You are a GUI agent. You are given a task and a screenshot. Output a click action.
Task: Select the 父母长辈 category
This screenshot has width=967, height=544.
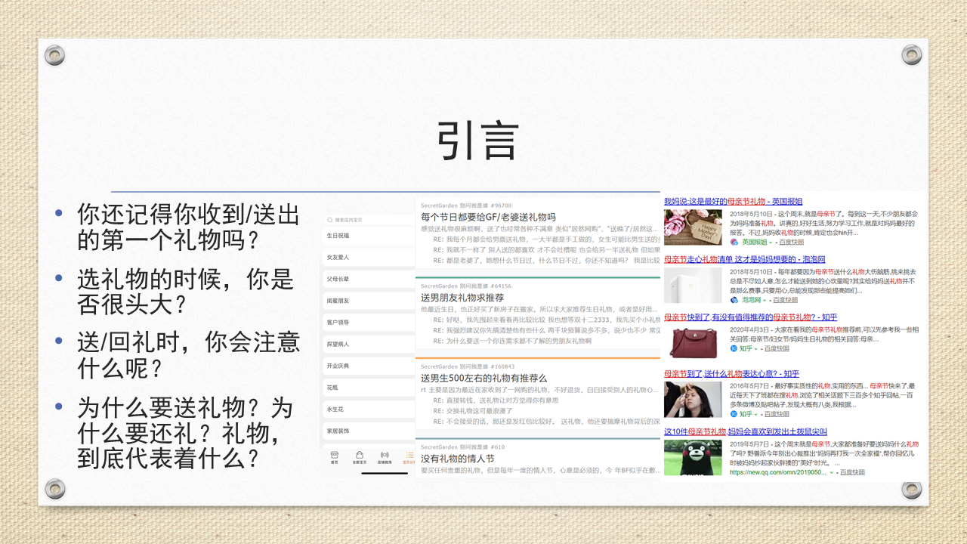369,279
